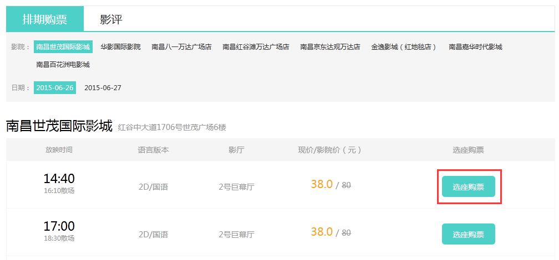
Task: Click the large 南昌世茂国际影城 heading
Action: click(59, 126)
